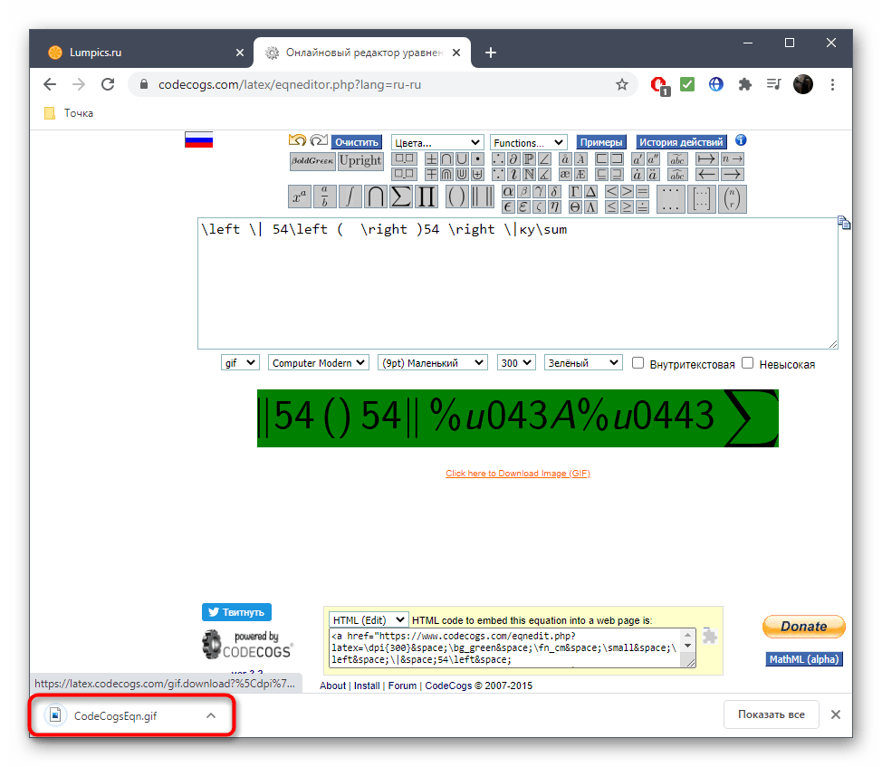Image resolution: width=882 pixels, height=767 pixels.
Task: Insert fraction a over b
Action: pyautogui.click(x=324, y=197)
